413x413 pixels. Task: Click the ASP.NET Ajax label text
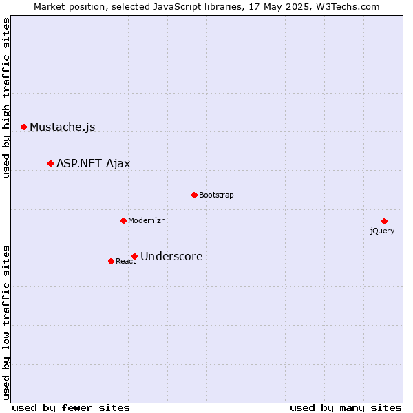coord(93,164)
